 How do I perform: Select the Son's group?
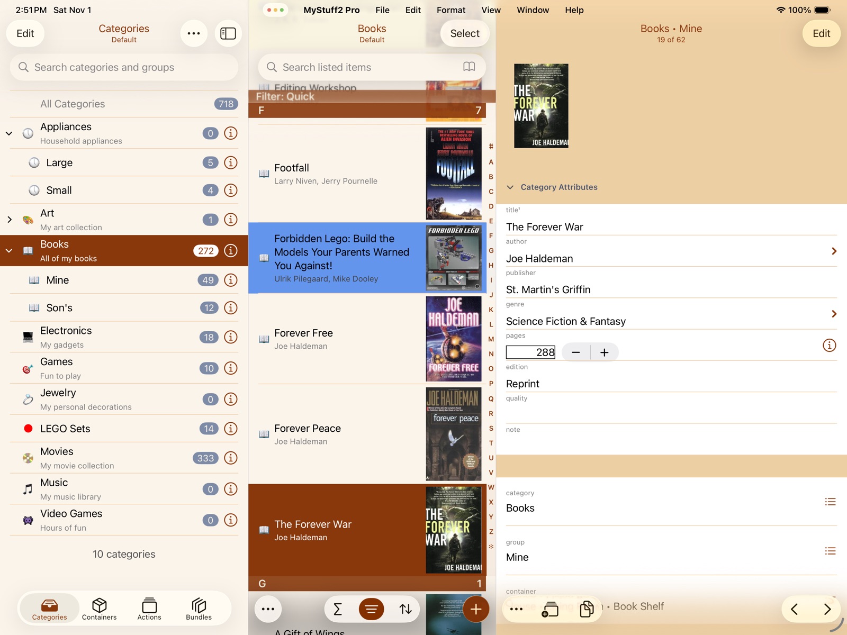124,307
